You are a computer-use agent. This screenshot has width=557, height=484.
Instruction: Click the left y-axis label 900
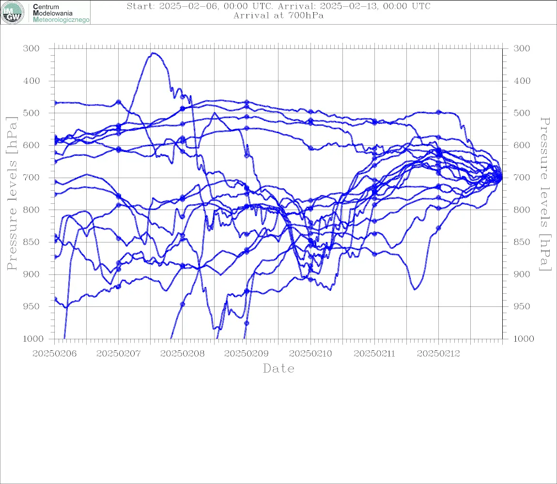click(31, 274)
